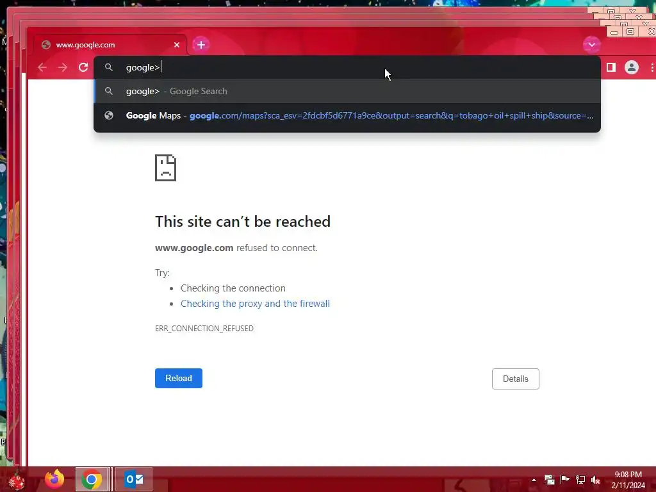Open the profile avatar menu

coord(631,67)
